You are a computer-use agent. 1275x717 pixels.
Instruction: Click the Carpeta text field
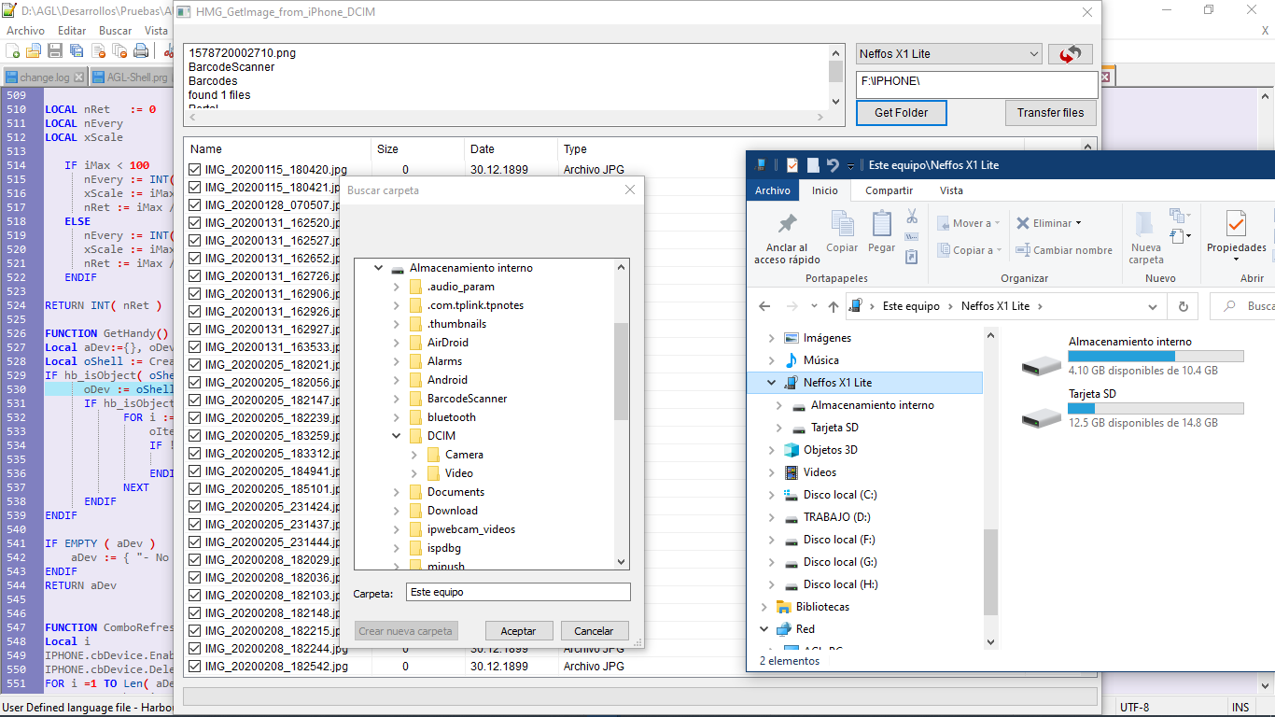point(518,592)
